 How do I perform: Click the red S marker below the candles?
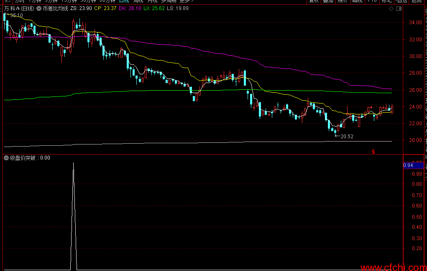point(373,152)
